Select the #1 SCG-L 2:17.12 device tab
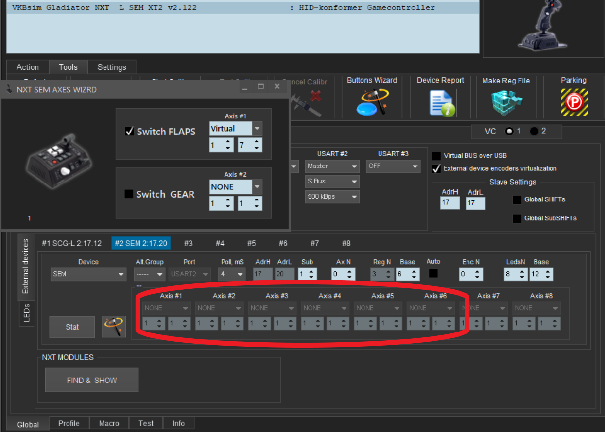 click(x=71, y=243)
